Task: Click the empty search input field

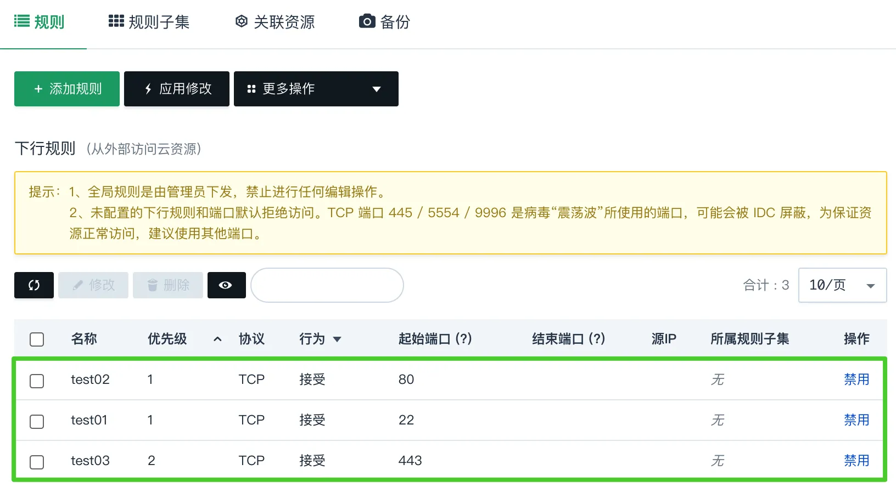Action: [327, 285]
